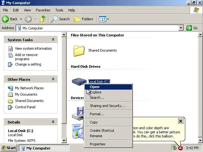
Task: Click the Start button
Action: click(9, 148)
